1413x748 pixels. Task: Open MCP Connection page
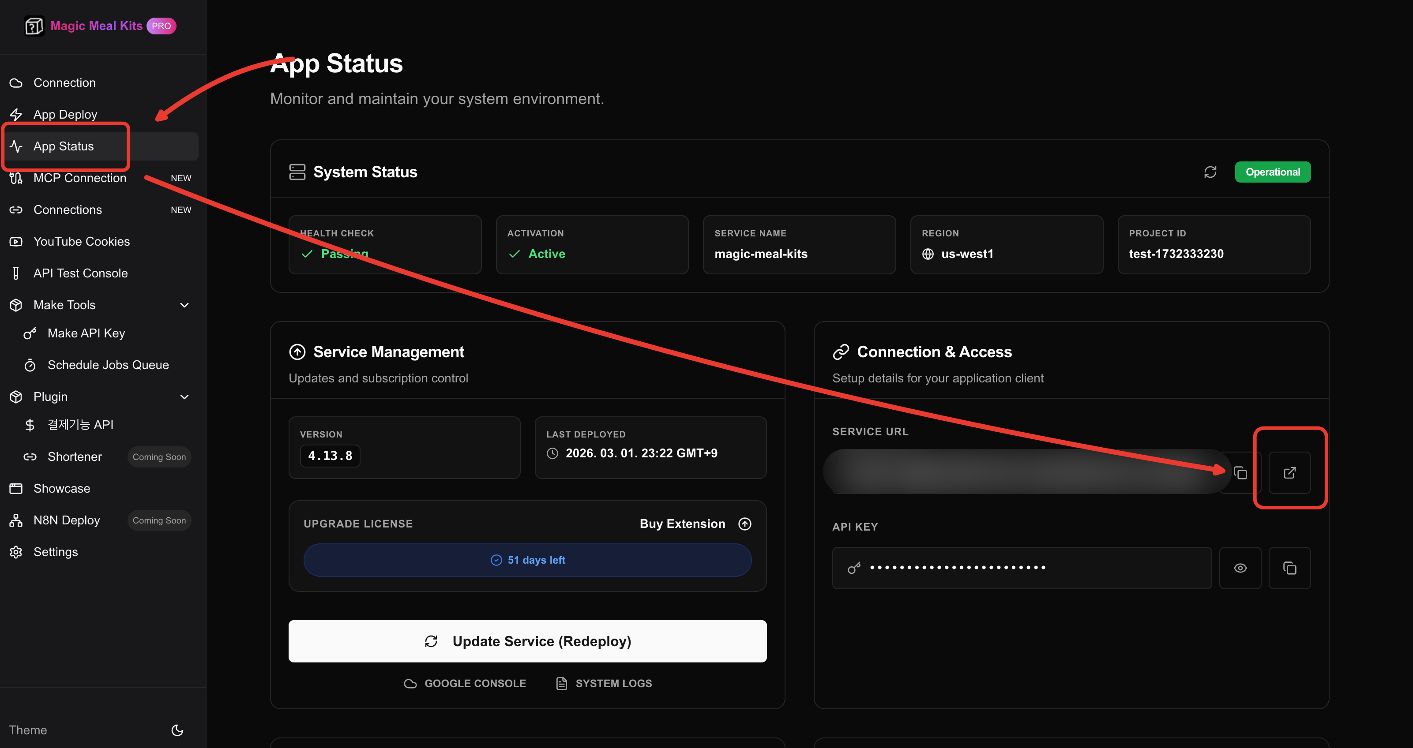click(103, 178)
